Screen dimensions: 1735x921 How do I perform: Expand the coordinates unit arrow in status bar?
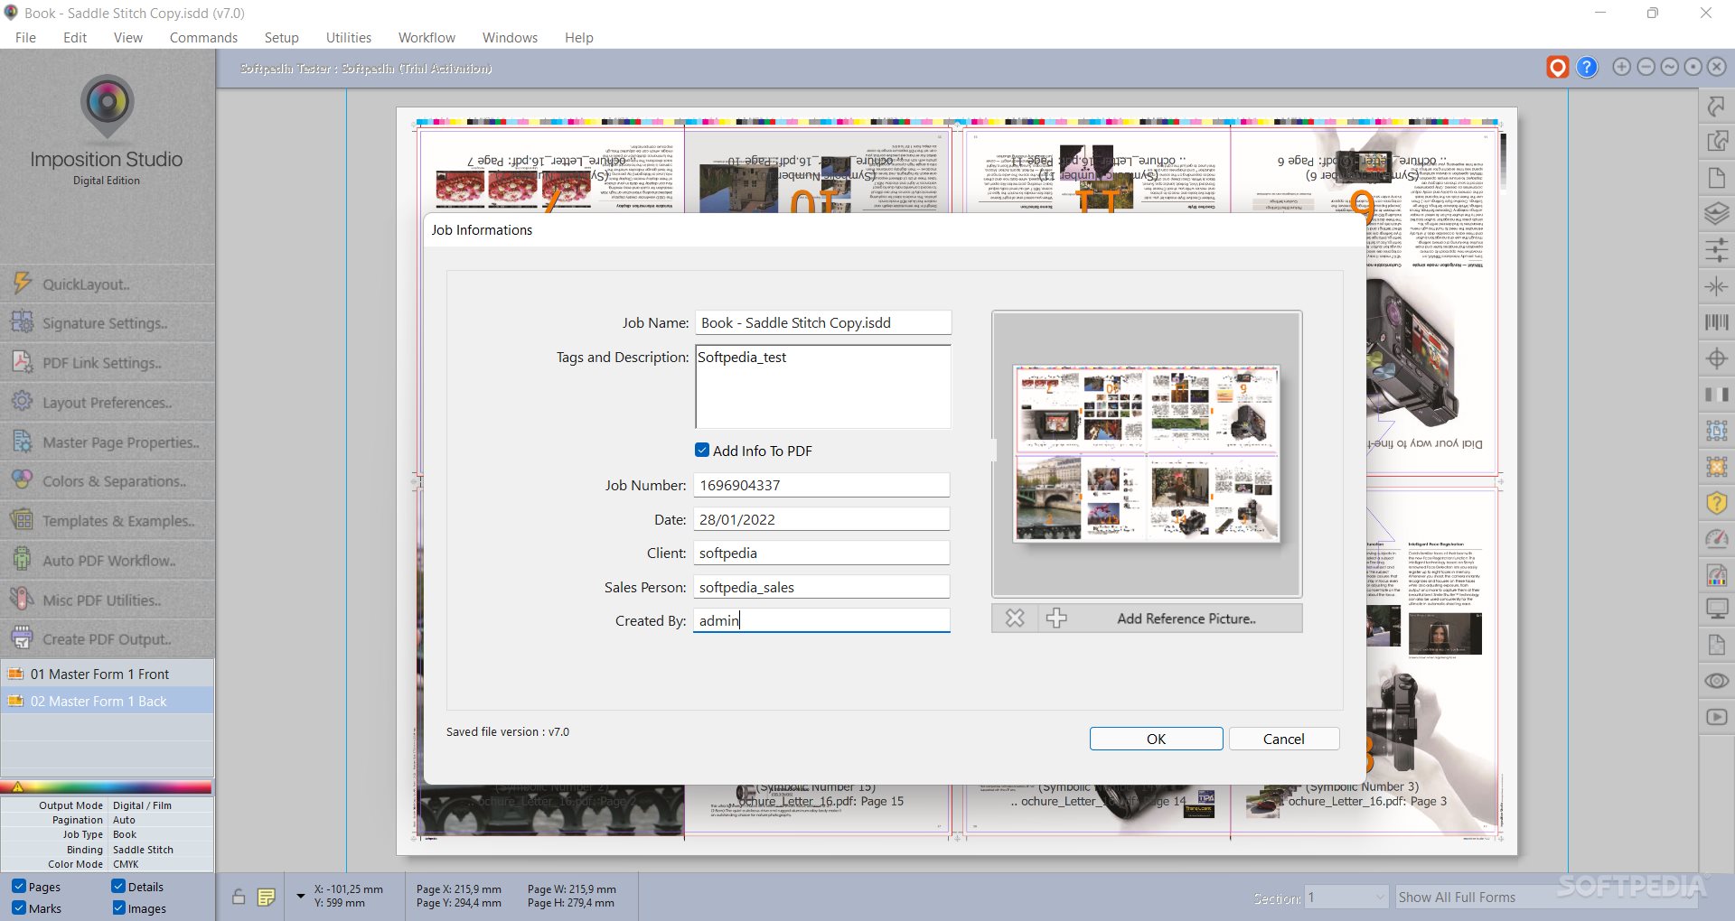point(300,897)
